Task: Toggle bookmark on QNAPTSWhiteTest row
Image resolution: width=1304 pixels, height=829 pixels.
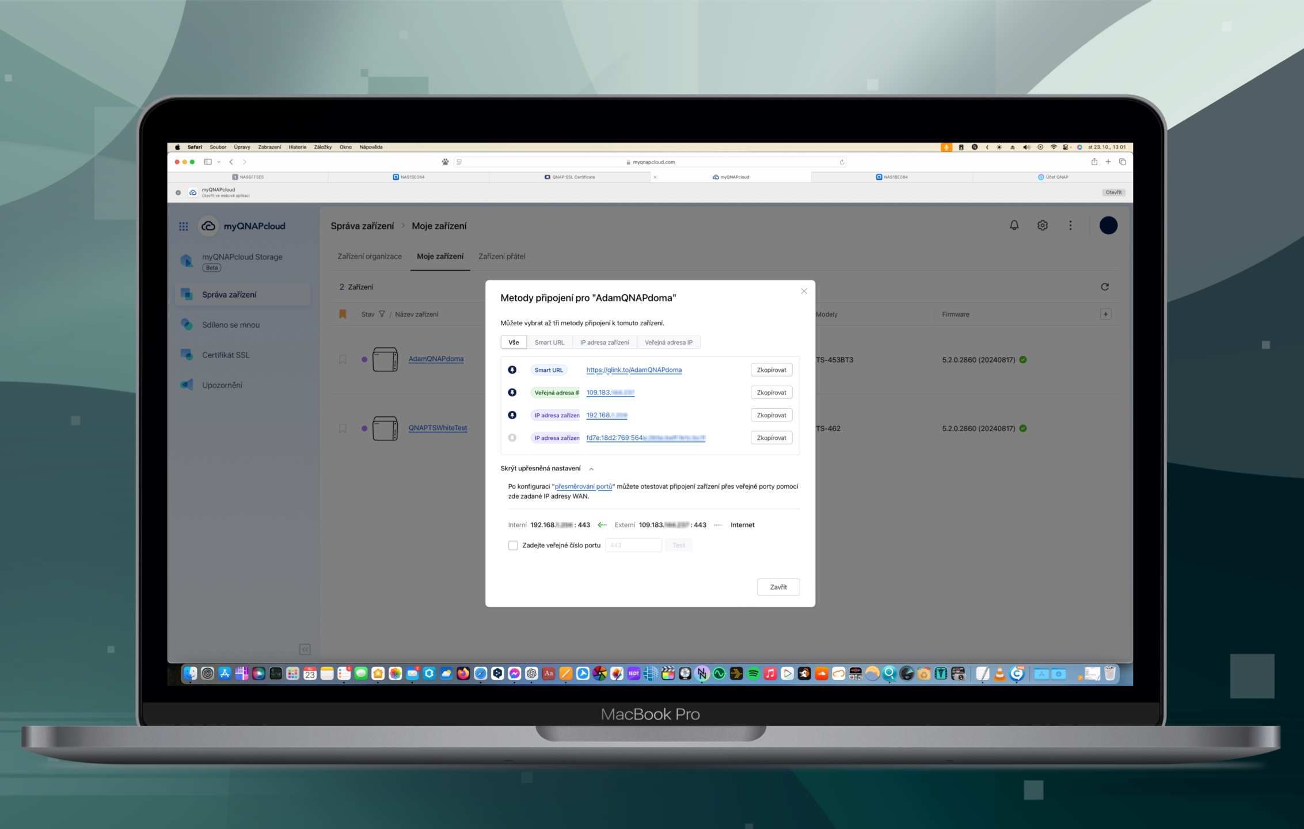Action: pos(343,428)
